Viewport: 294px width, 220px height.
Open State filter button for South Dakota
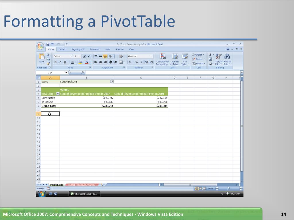112,82
